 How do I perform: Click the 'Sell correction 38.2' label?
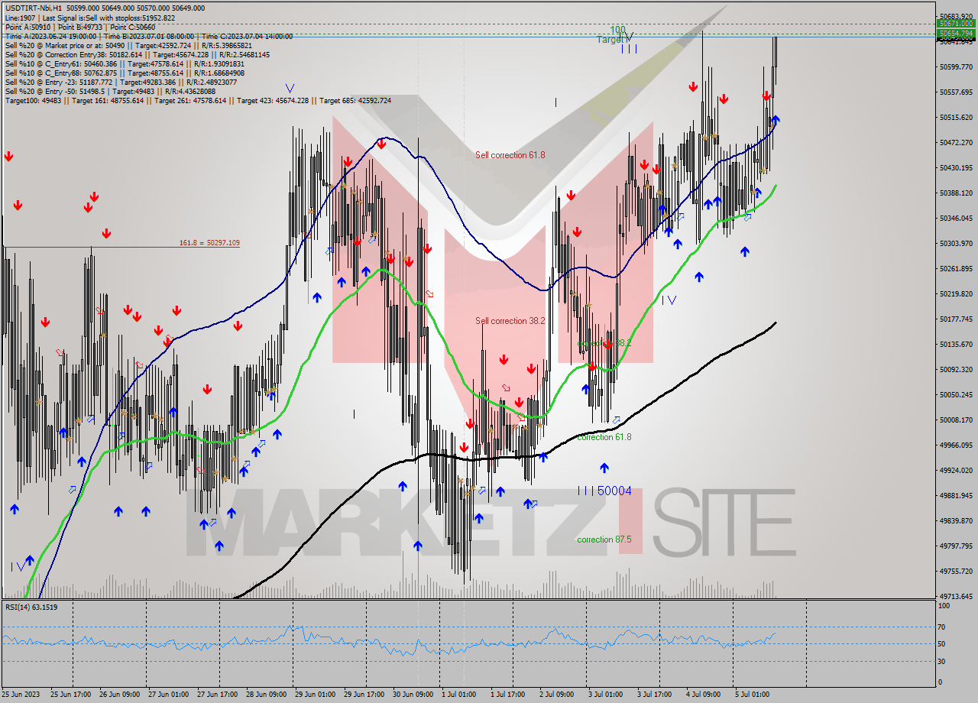point(510,321)
